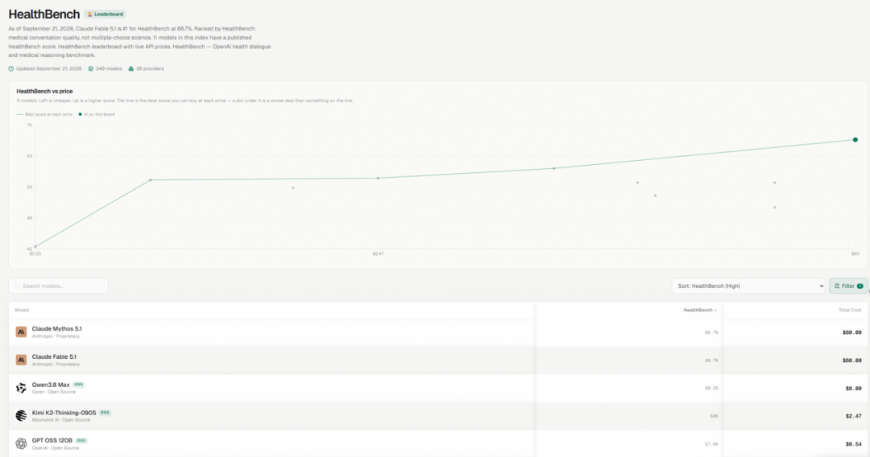Click the dark green #1 dot on the chart
The image size is (870, 457).
click(x=855, y=139)
